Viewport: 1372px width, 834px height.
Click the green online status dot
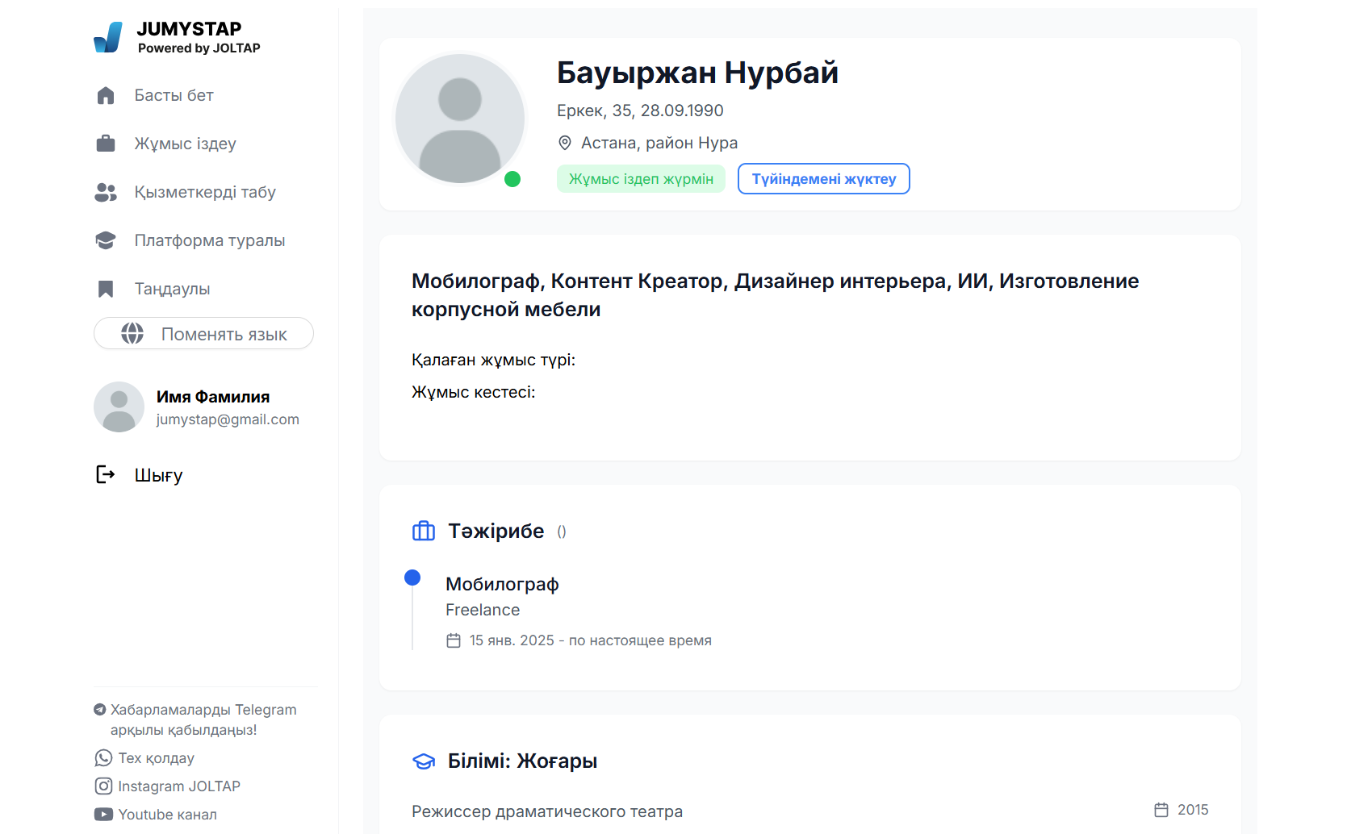512,179
